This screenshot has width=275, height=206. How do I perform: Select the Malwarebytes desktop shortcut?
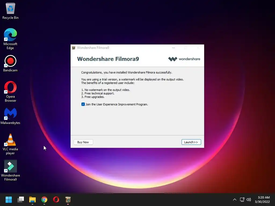pyautogui.click(x=10, y=116)
